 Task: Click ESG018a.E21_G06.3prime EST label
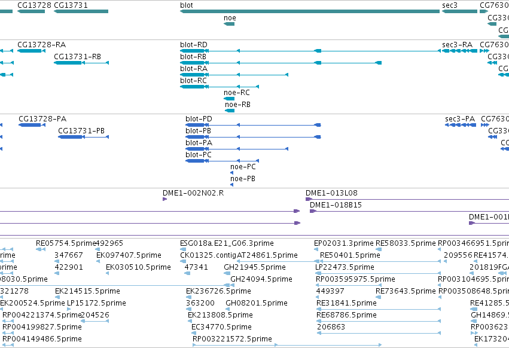click(x=227, y=243)
